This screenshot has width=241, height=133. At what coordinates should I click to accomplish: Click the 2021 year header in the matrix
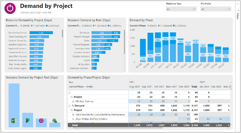tap(132, 82)
